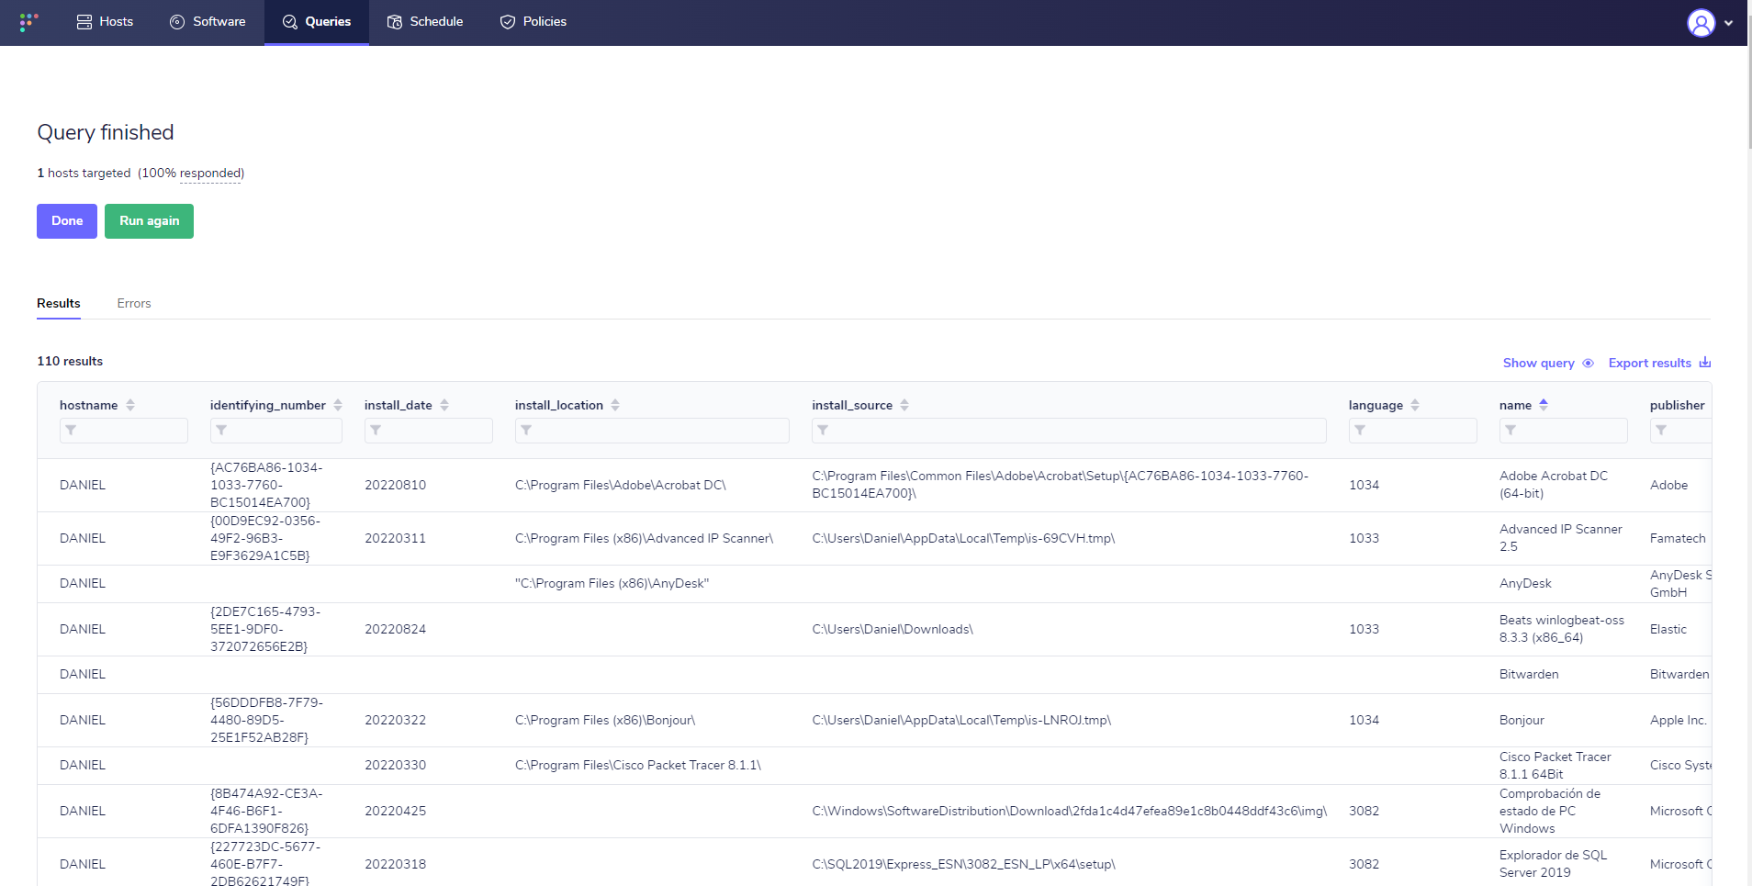The height and width of the screenshot is (886, 1752).
Task: Click the 'Bitwarden' name cell
Action: click(1529, 674)
